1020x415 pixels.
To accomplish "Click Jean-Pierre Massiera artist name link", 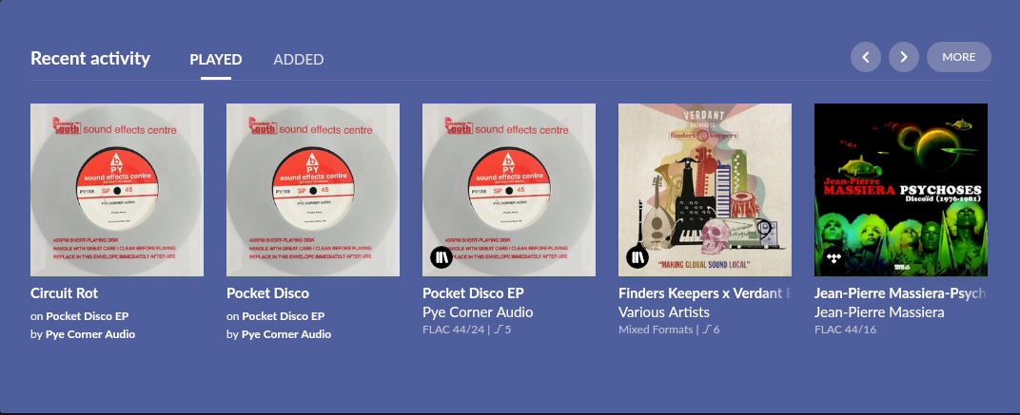I will point(879,312).
